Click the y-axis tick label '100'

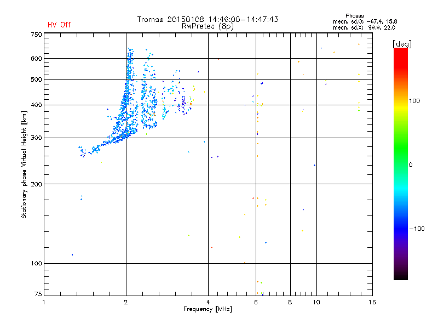36,263
